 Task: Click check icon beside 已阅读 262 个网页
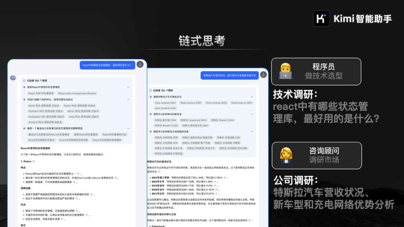pos(24,81)
